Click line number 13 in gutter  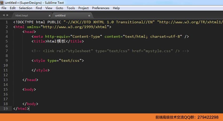click(6, 80)
